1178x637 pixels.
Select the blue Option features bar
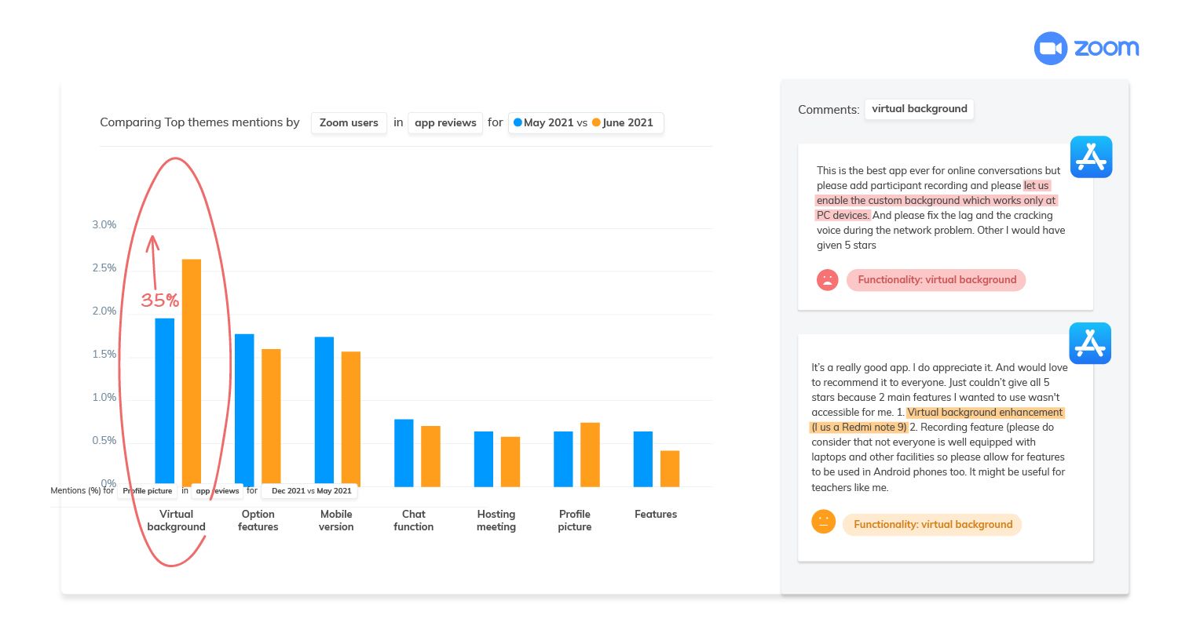[244, 410]
